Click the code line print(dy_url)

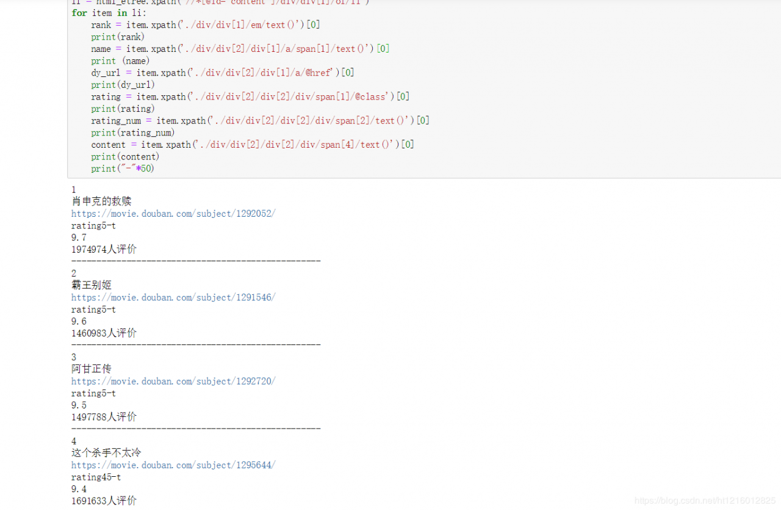[x=123, y=85]
